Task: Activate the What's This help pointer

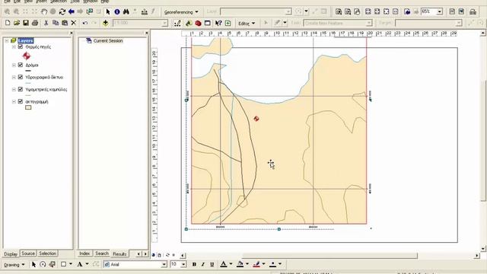Action: click(218, 24)
